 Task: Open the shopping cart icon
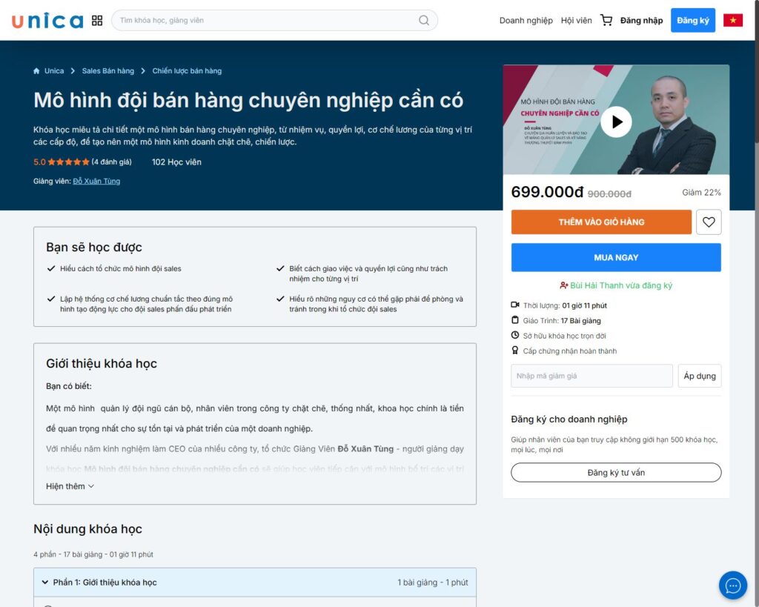click(606, 20)
